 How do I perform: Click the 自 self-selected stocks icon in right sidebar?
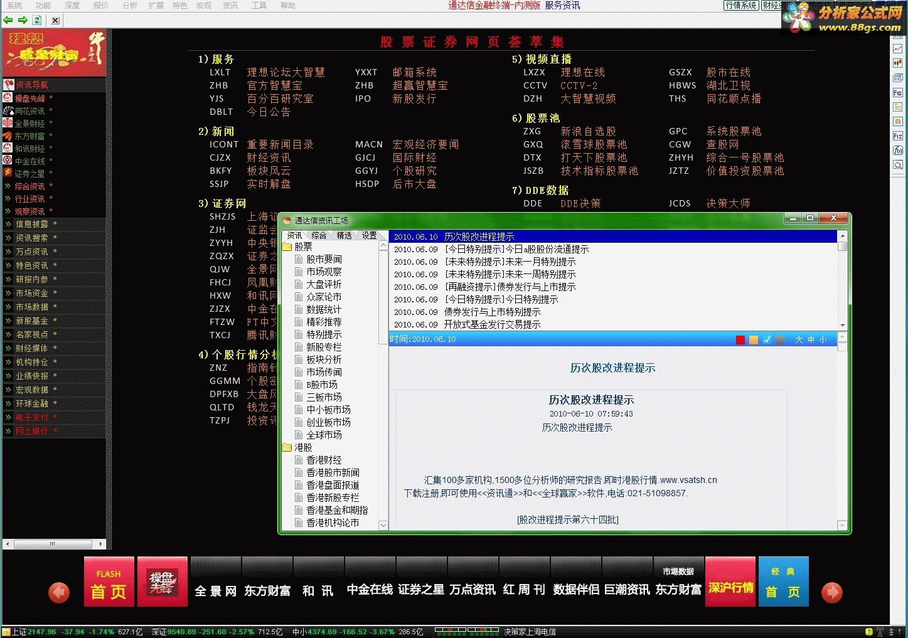(898, 121)
